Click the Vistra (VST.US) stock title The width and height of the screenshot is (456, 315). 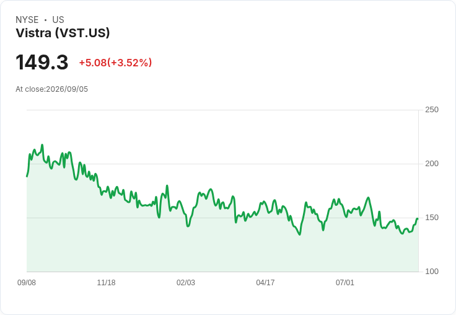click(x=63, y=33)
